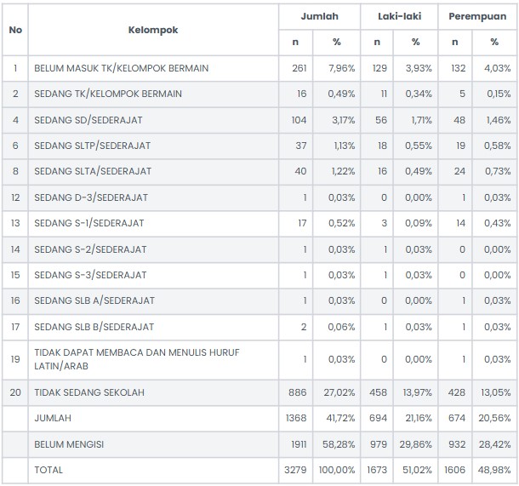Click the BELUM MENGISI row label
Image resolution: width=519 pixels, height=486 pixels.
pos(69,444)
